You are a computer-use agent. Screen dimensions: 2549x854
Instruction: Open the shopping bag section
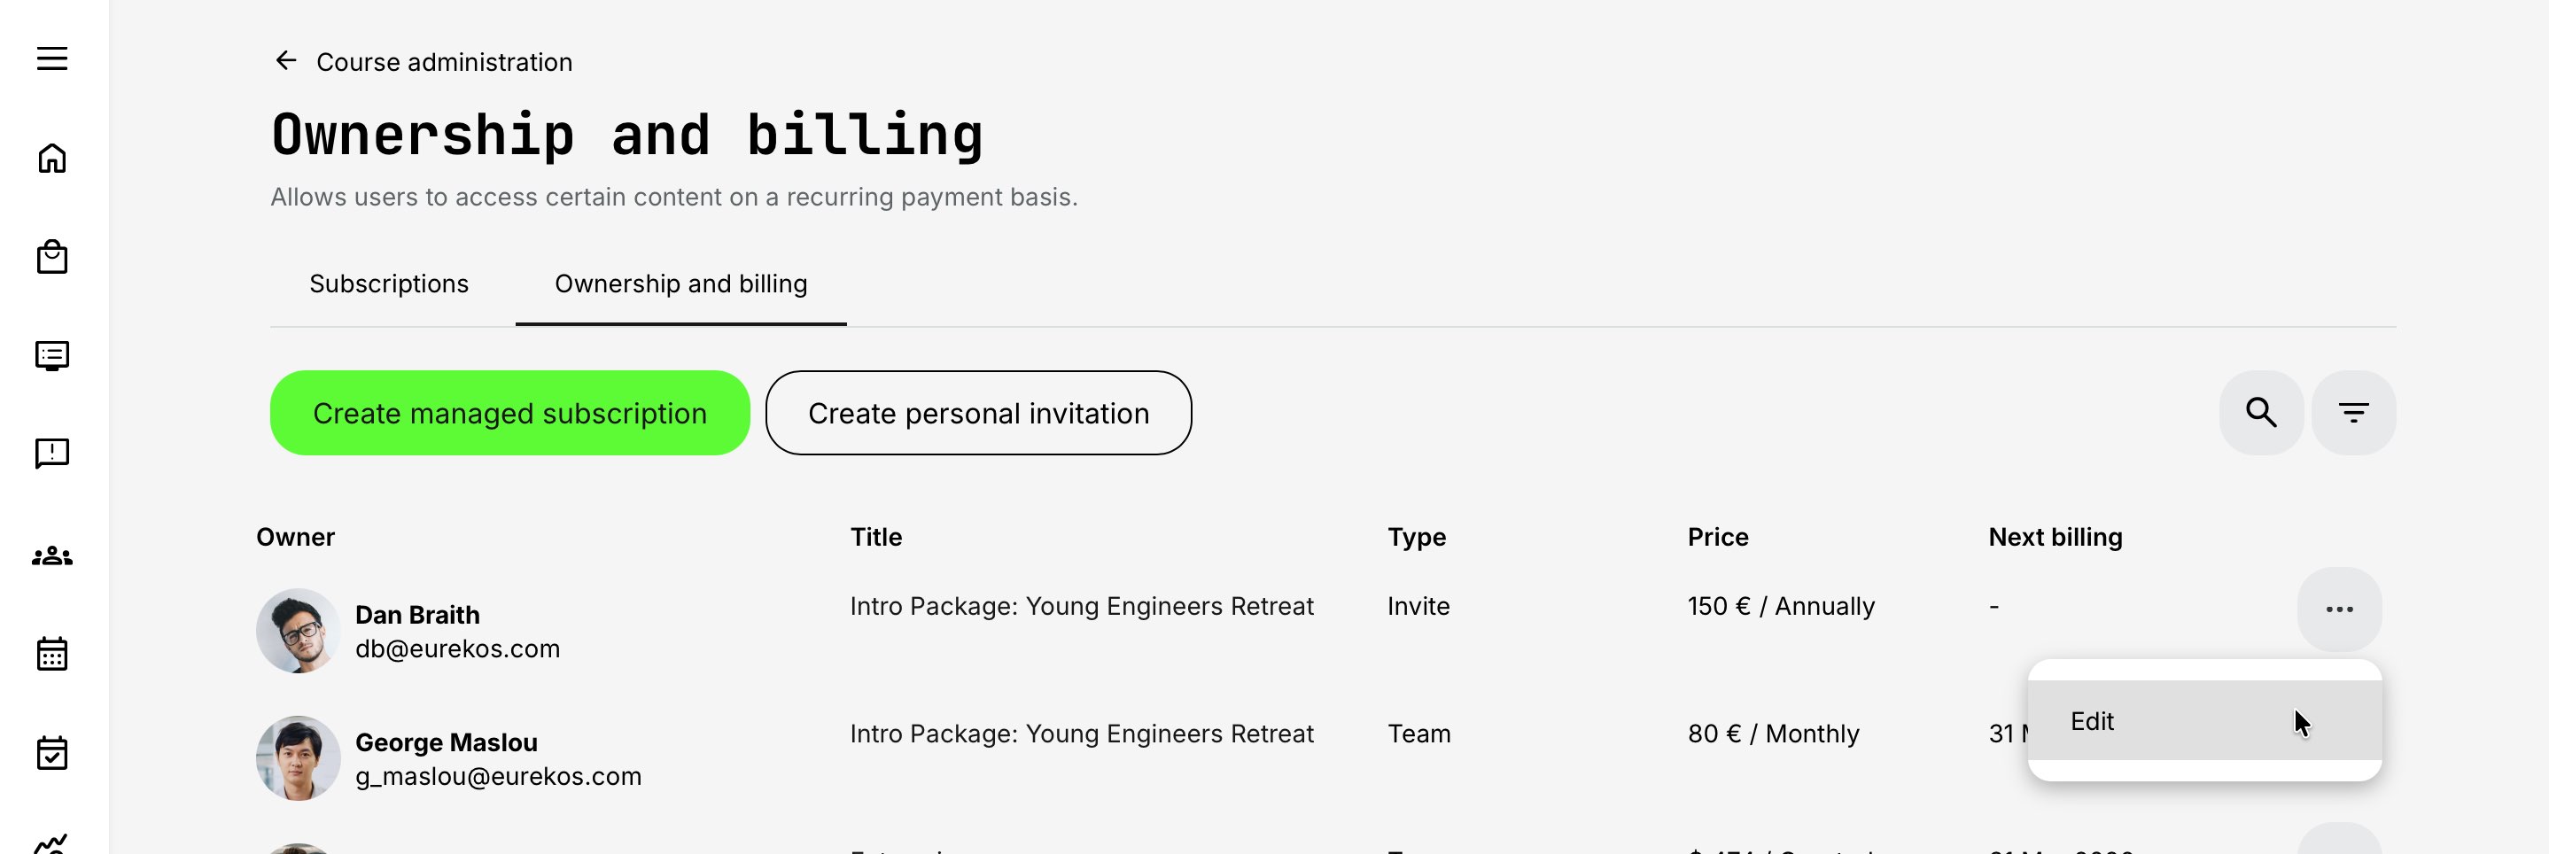click(51, 257)
